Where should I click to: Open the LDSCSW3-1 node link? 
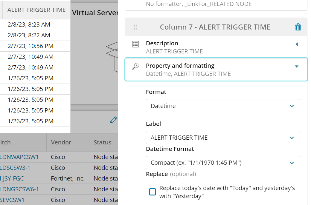(x=15, y=168)
